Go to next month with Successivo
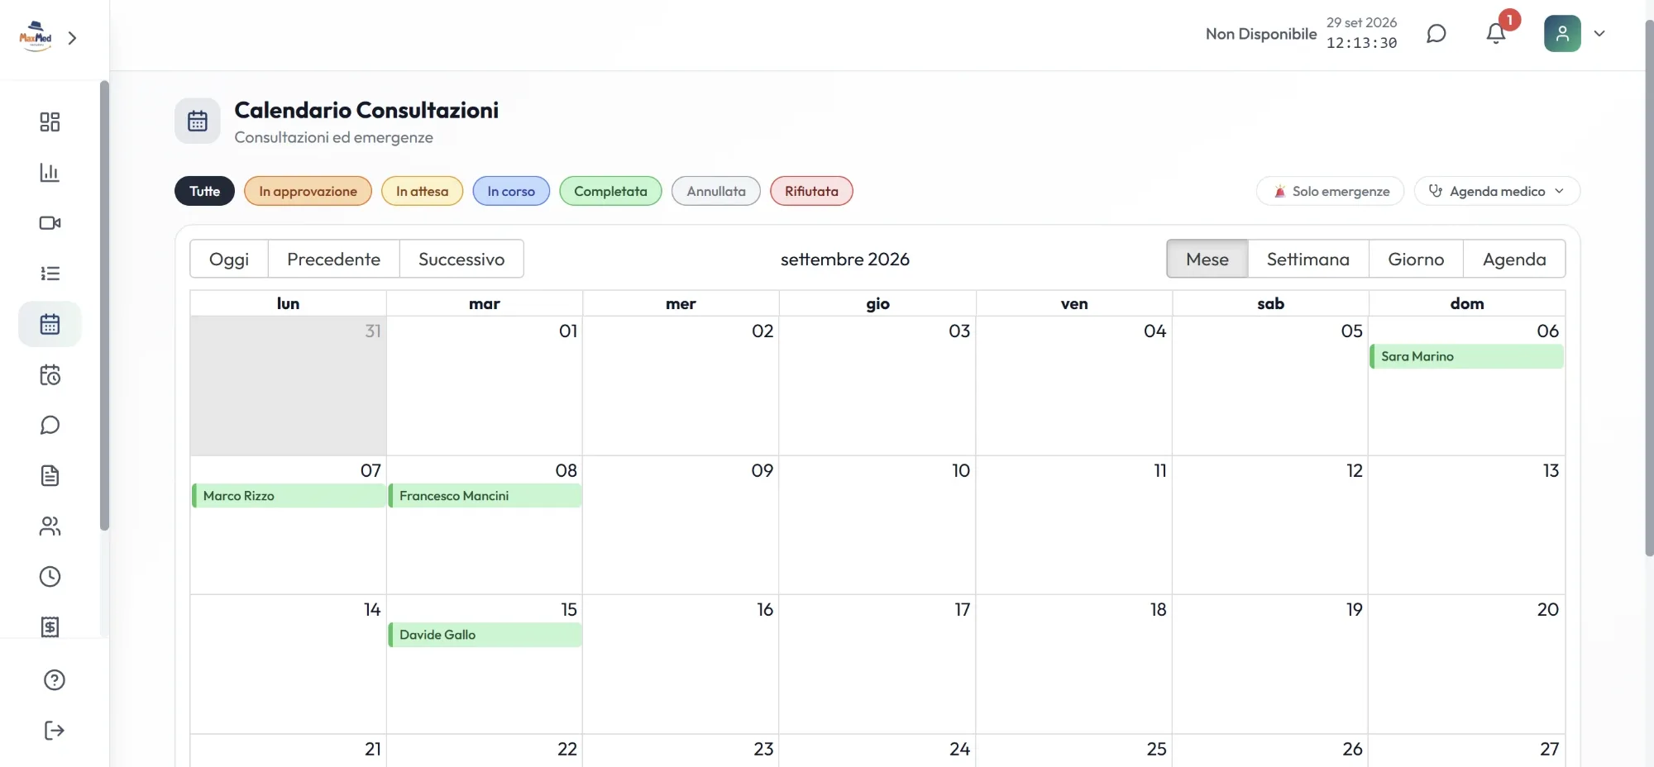1654x767 pixels. click(461, 259)
